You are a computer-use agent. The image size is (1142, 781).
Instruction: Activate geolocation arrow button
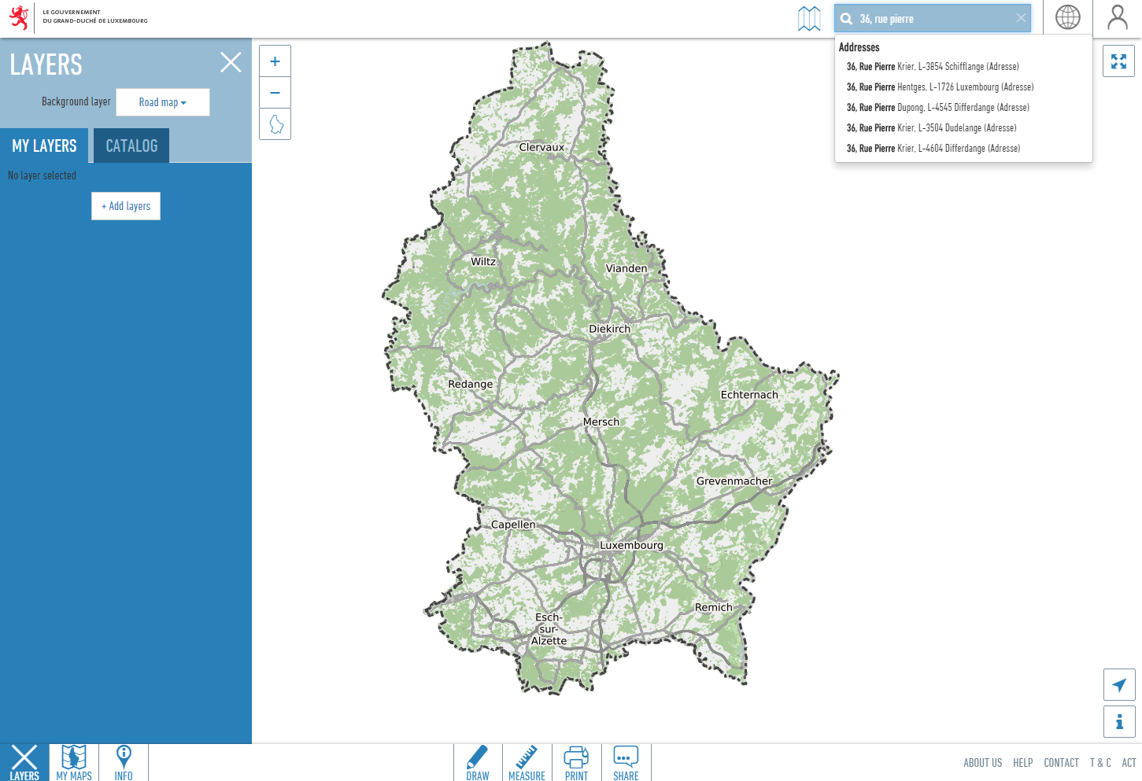[x=1118, y=685]
